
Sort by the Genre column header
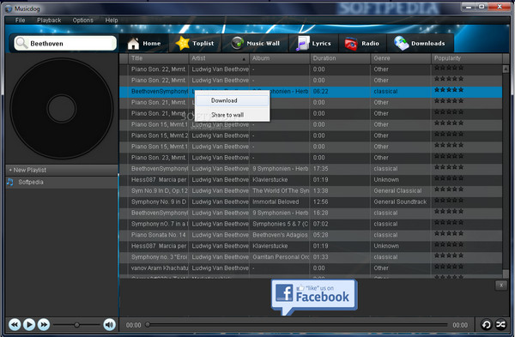(400, 58)
